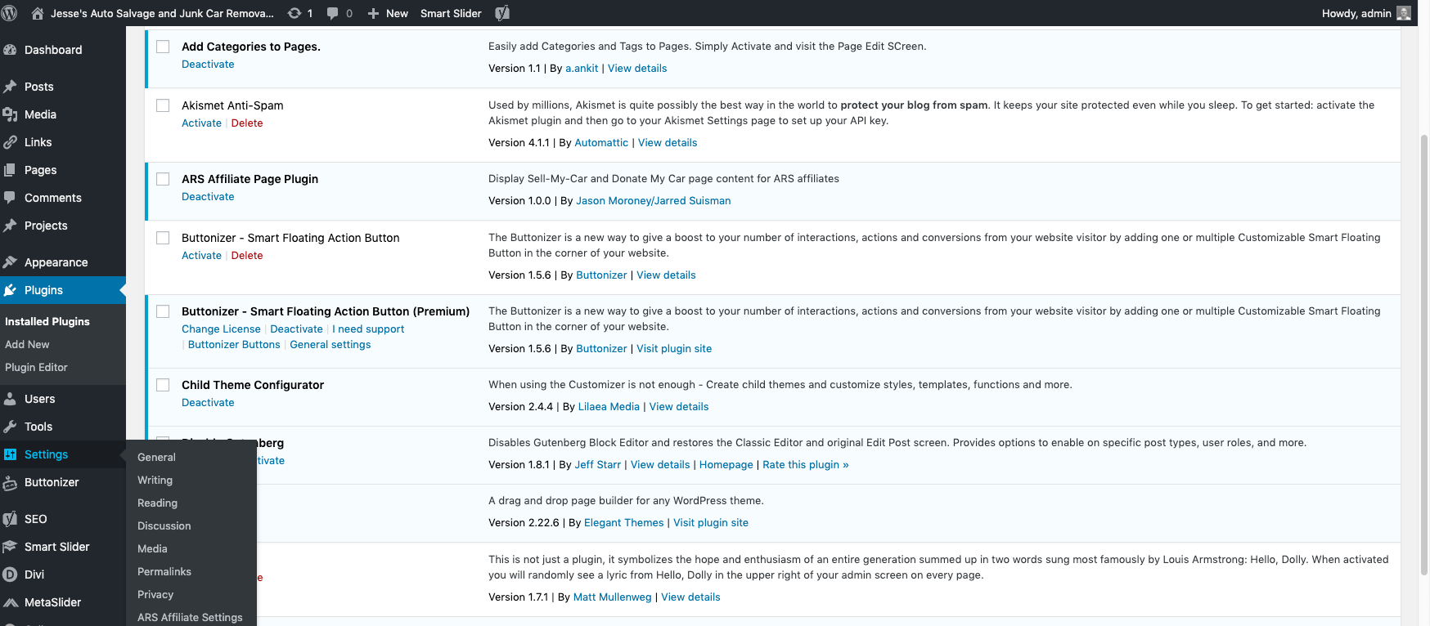Click the SEO Yoast icon in sidebar
1430x626 pixels.
click(10, 519)
